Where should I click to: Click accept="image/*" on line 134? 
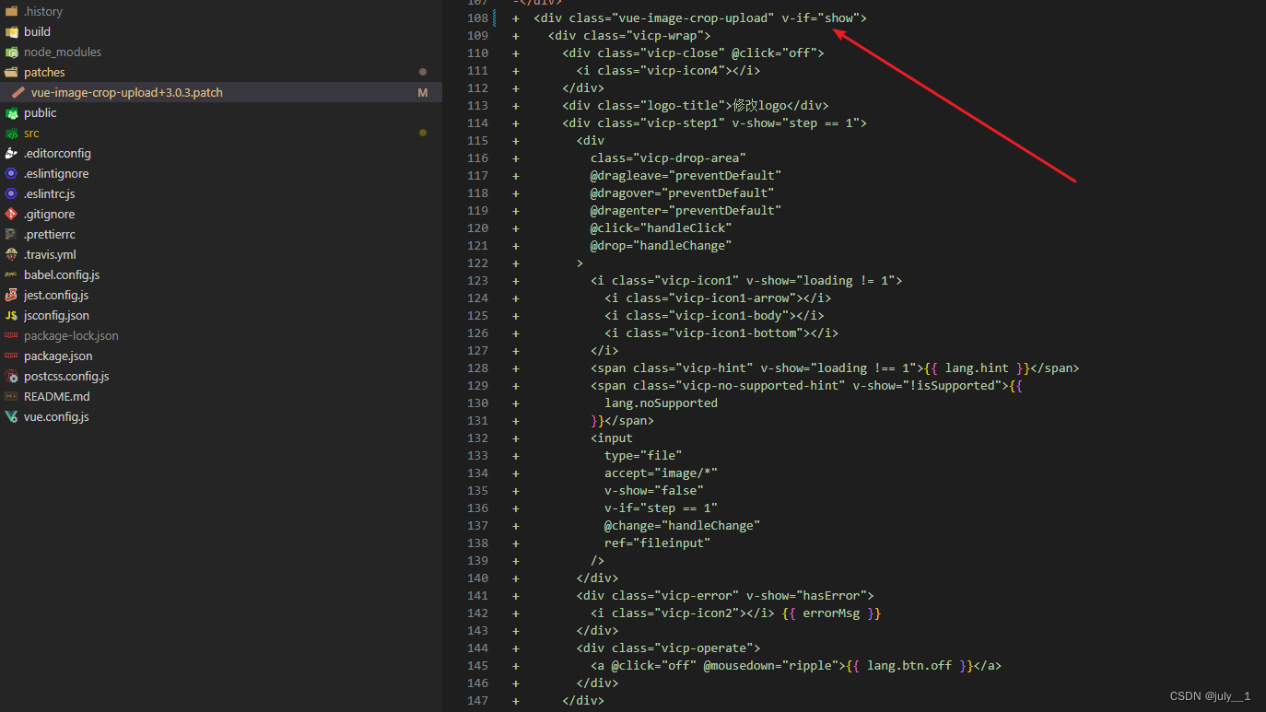[661, 473]
